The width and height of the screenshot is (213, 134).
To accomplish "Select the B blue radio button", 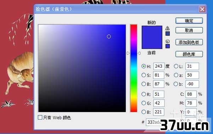I will coord(144,112).
